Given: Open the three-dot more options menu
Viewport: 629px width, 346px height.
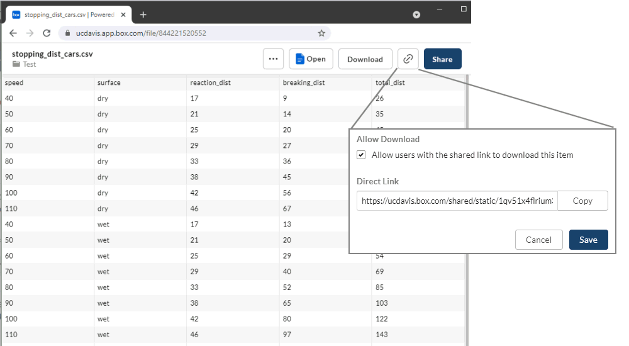Looking at the screenshot, I should point(273,59).
